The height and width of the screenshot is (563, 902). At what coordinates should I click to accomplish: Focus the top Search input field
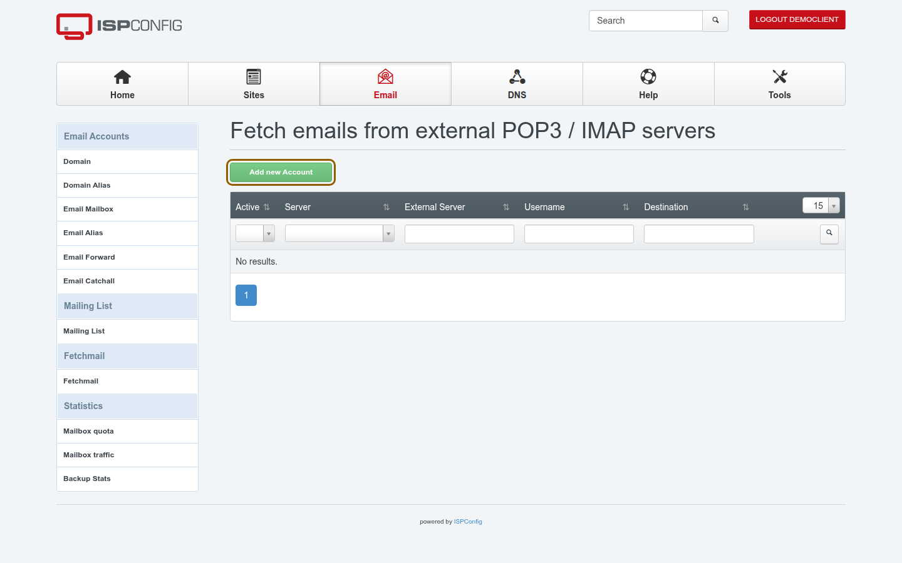pos(645,21)
